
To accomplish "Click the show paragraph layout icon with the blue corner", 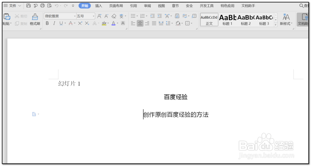I will click(194, 16).
